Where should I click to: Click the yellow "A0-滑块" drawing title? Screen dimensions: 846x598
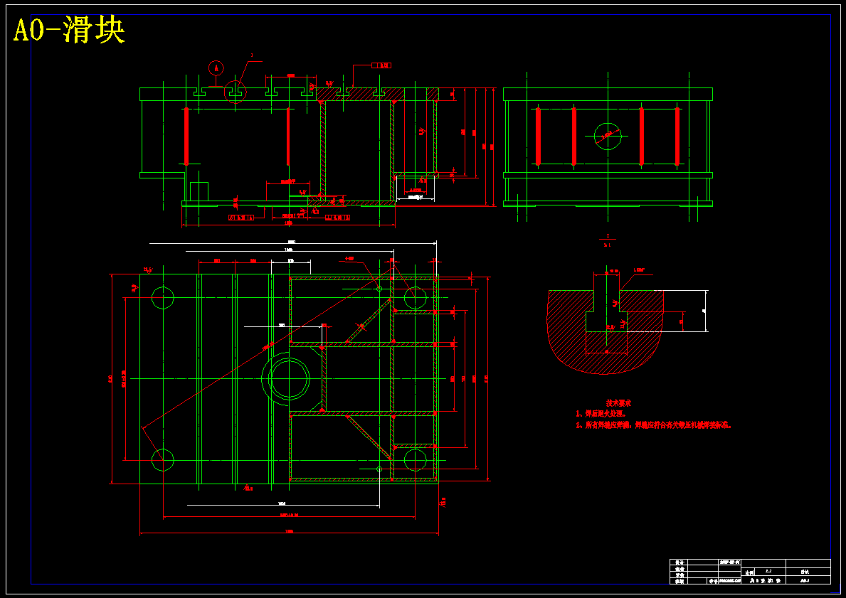click(69, 31)
